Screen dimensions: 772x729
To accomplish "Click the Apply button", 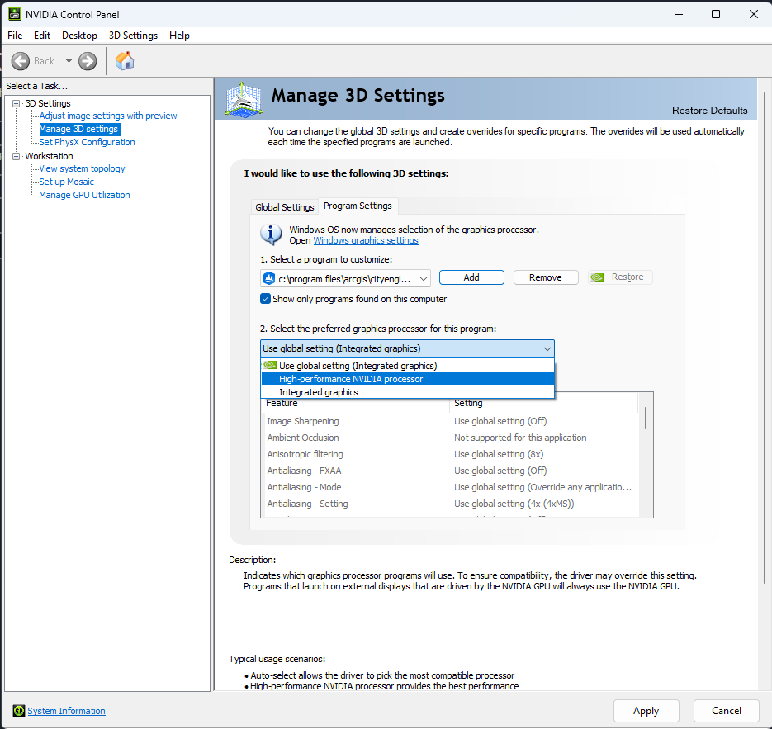I will (646, 710).
